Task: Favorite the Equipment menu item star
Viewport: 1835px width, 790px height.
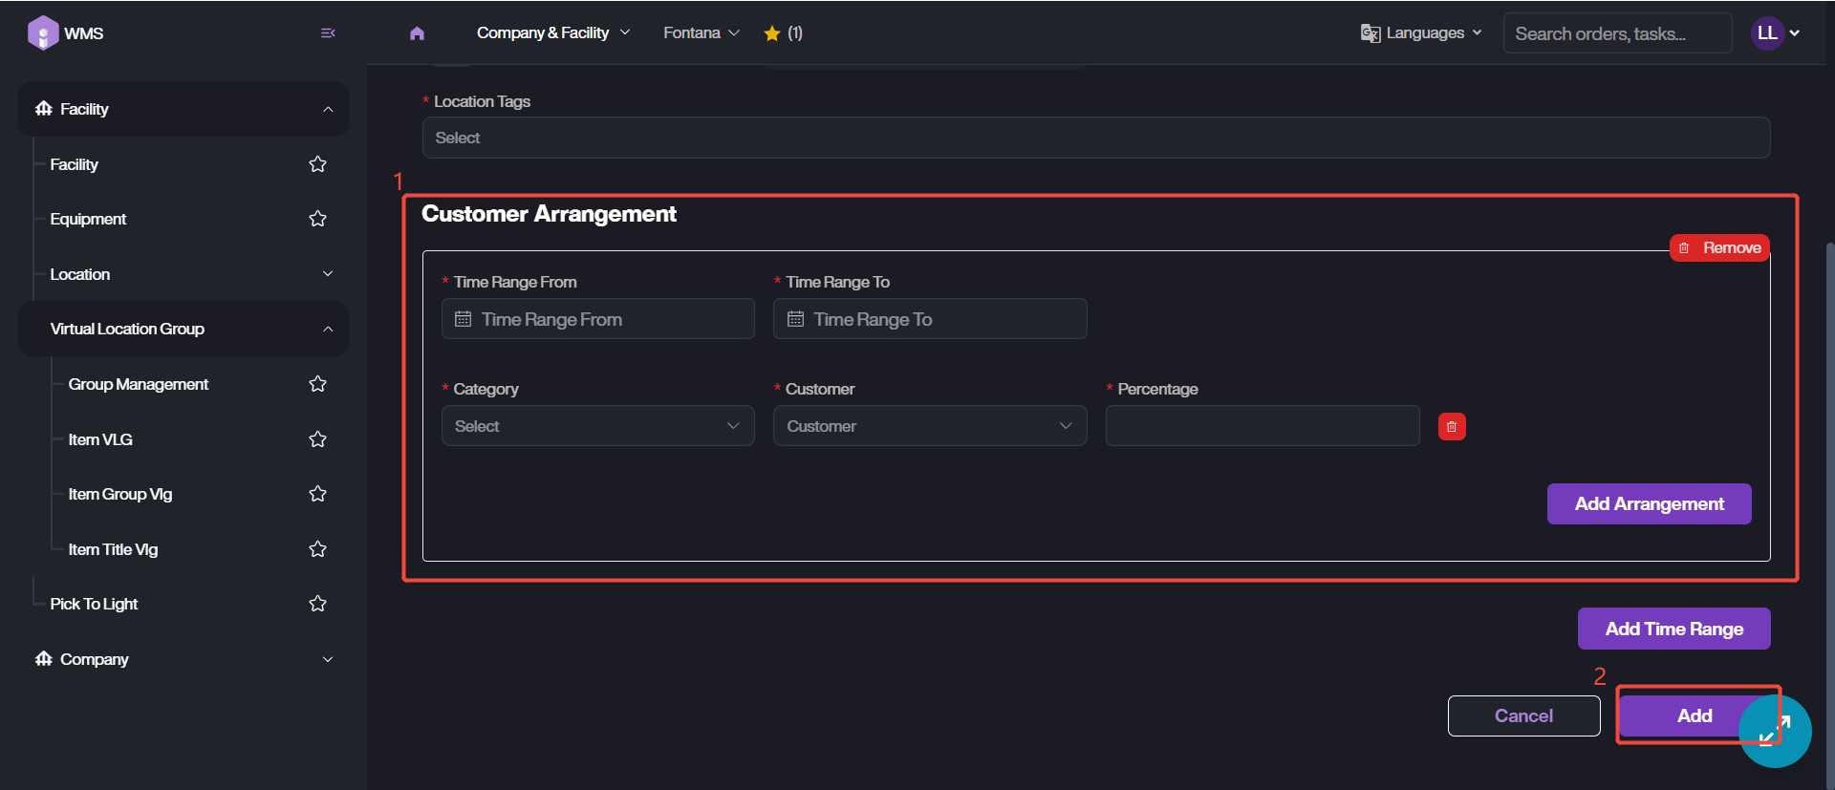Action: [x=318, y=220]
